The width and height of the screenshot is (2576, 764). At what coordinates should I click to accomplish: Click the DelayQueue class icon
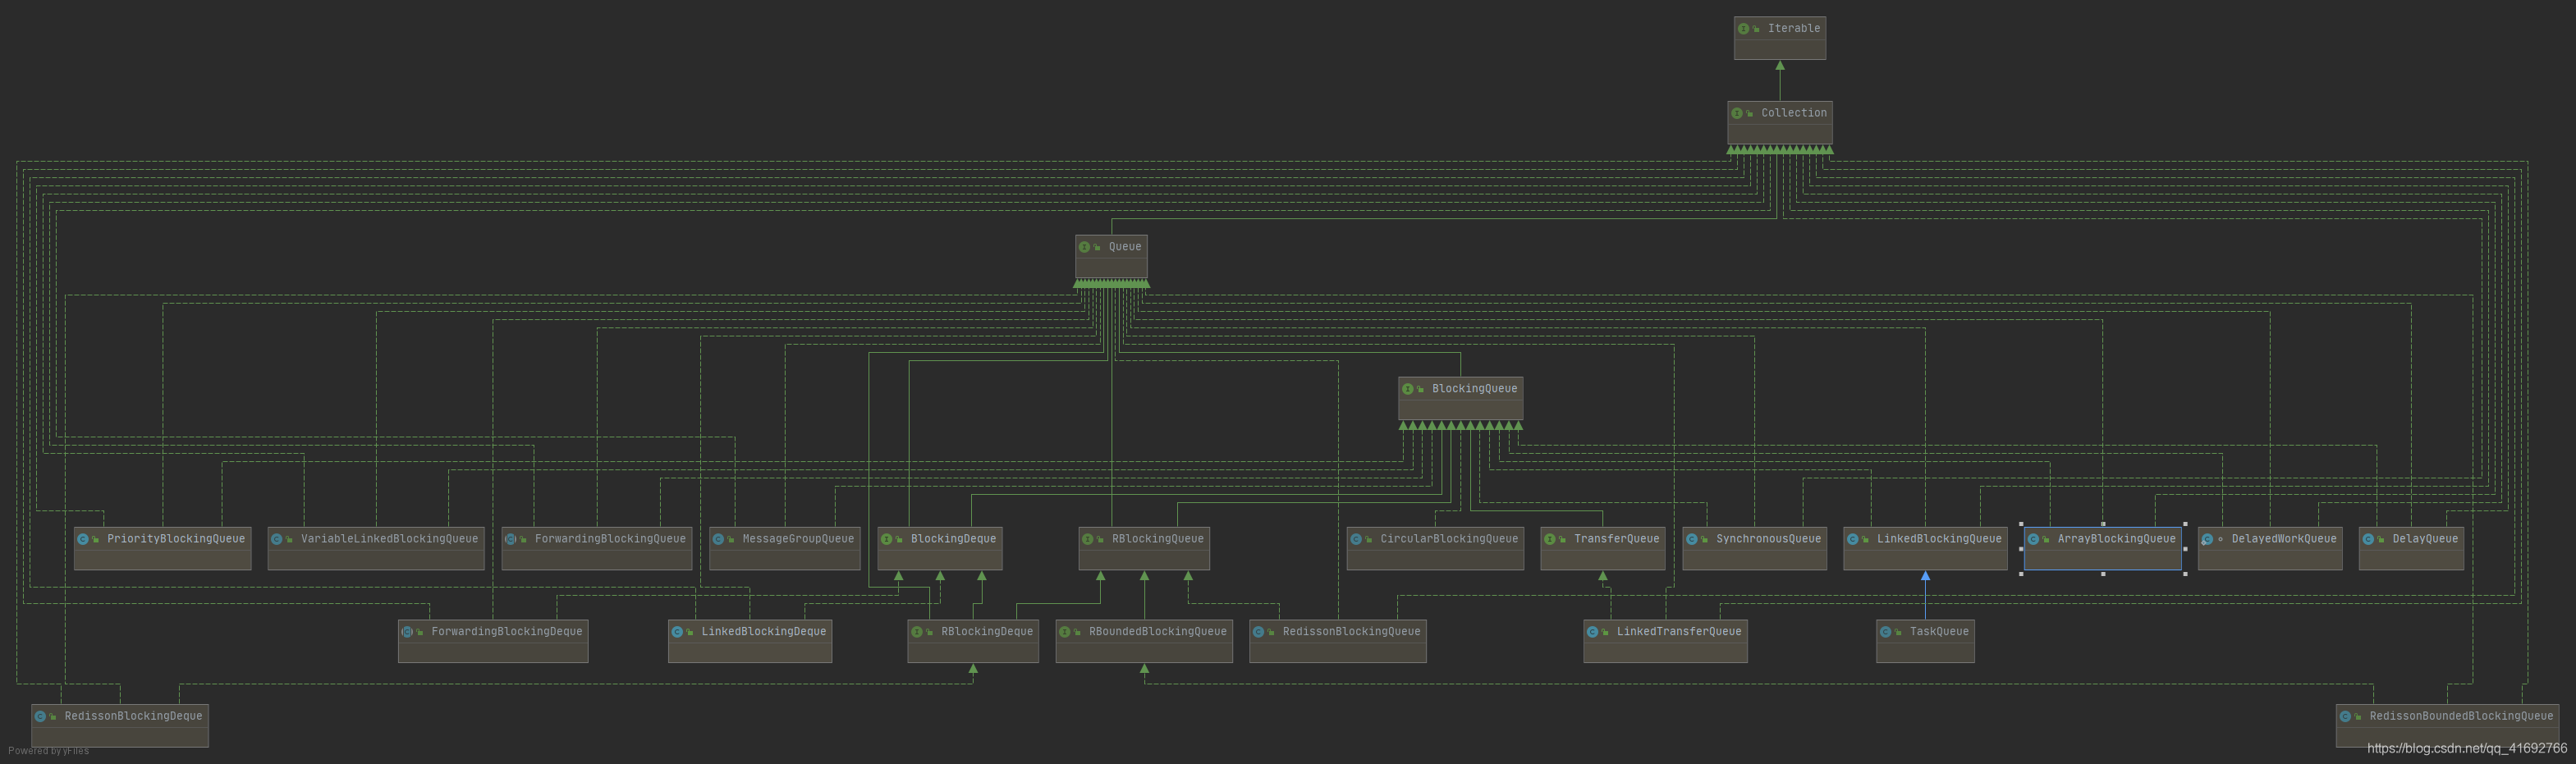click(x=2368, y=539)
